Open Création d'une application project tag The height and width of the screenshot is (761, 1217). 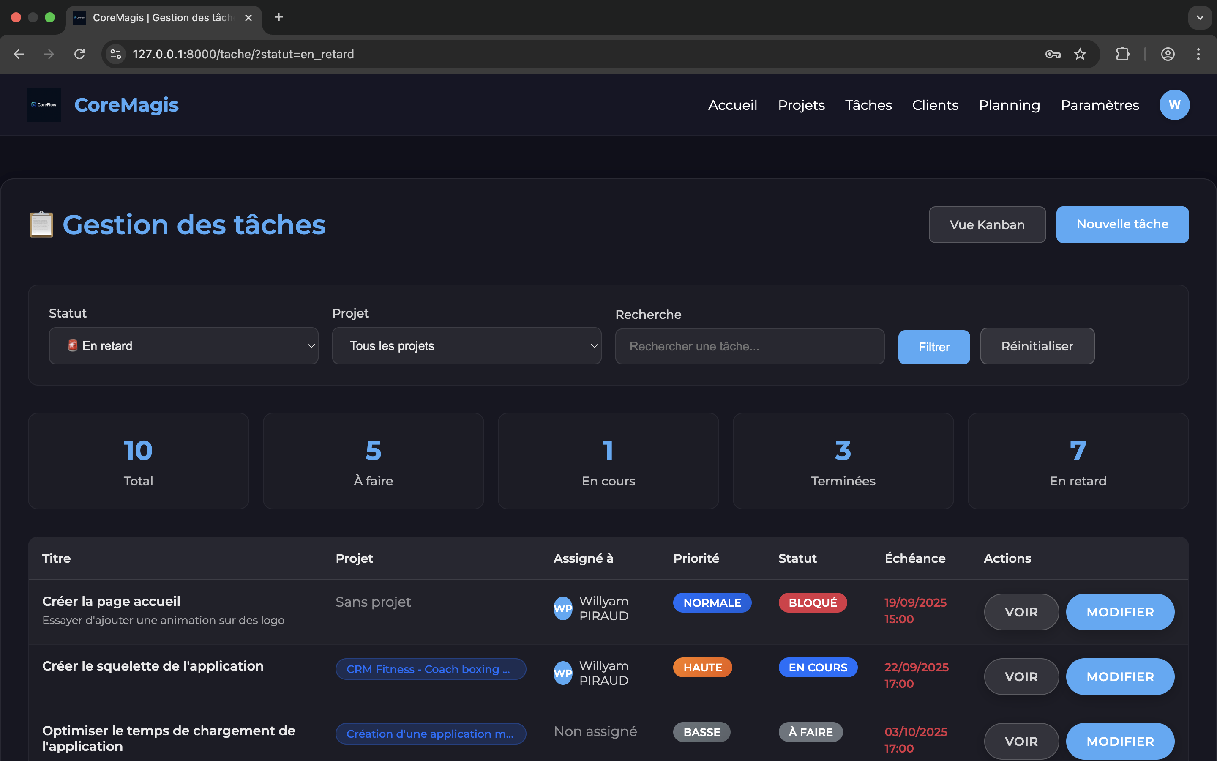point(431,734)
